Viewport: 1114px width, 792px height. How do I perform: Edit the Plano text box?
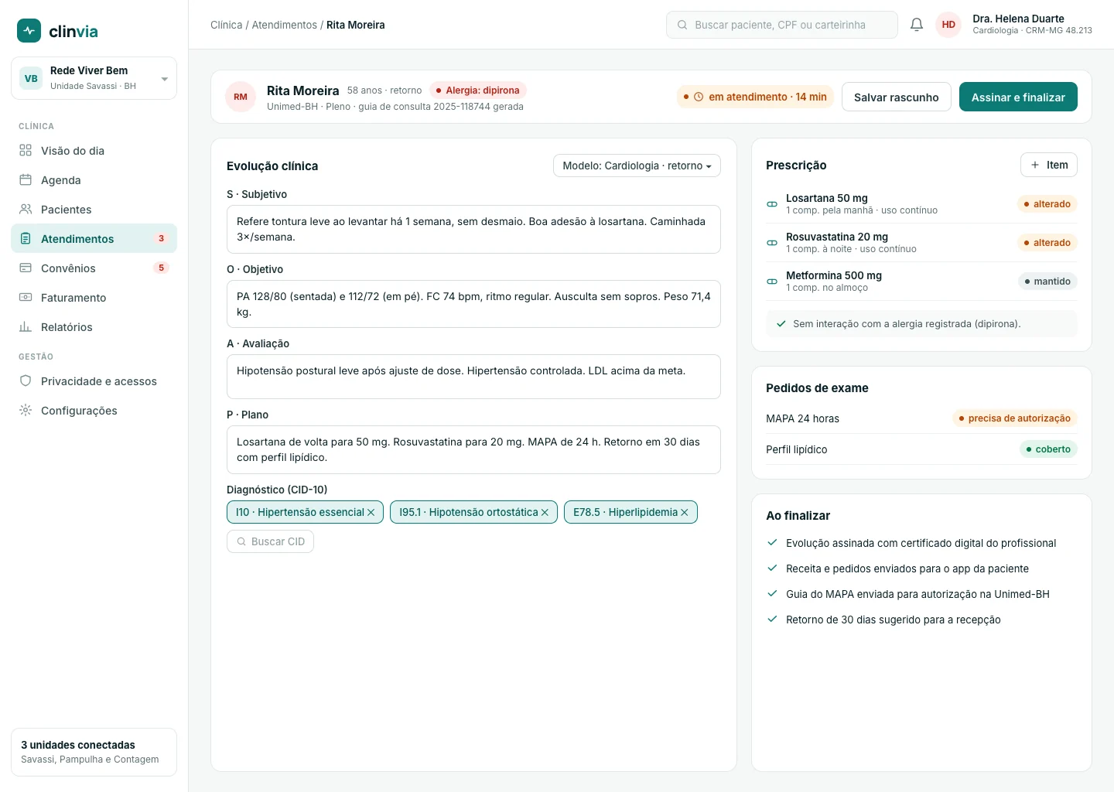pos(473,449)
